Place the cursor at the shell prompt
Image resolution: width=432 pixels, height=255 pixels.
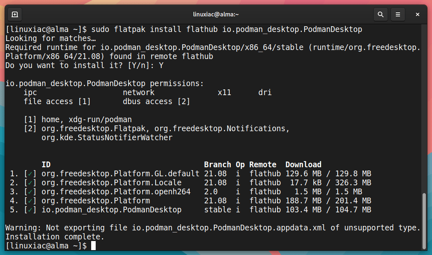94,245
